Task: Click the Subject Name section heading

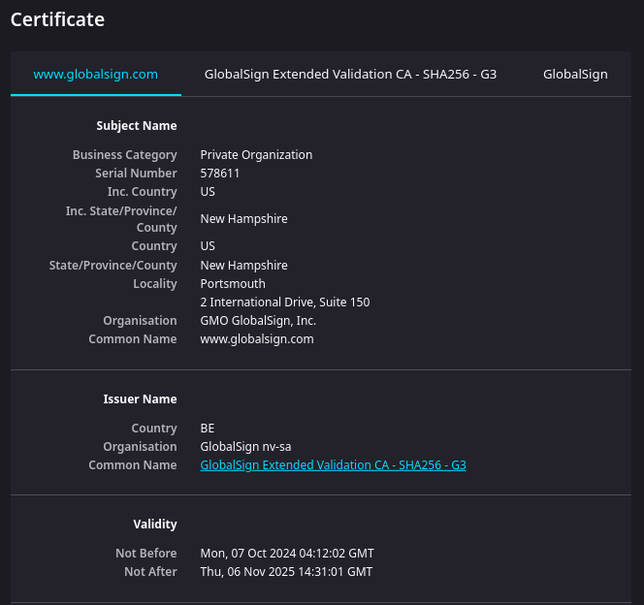Action: 137,126
